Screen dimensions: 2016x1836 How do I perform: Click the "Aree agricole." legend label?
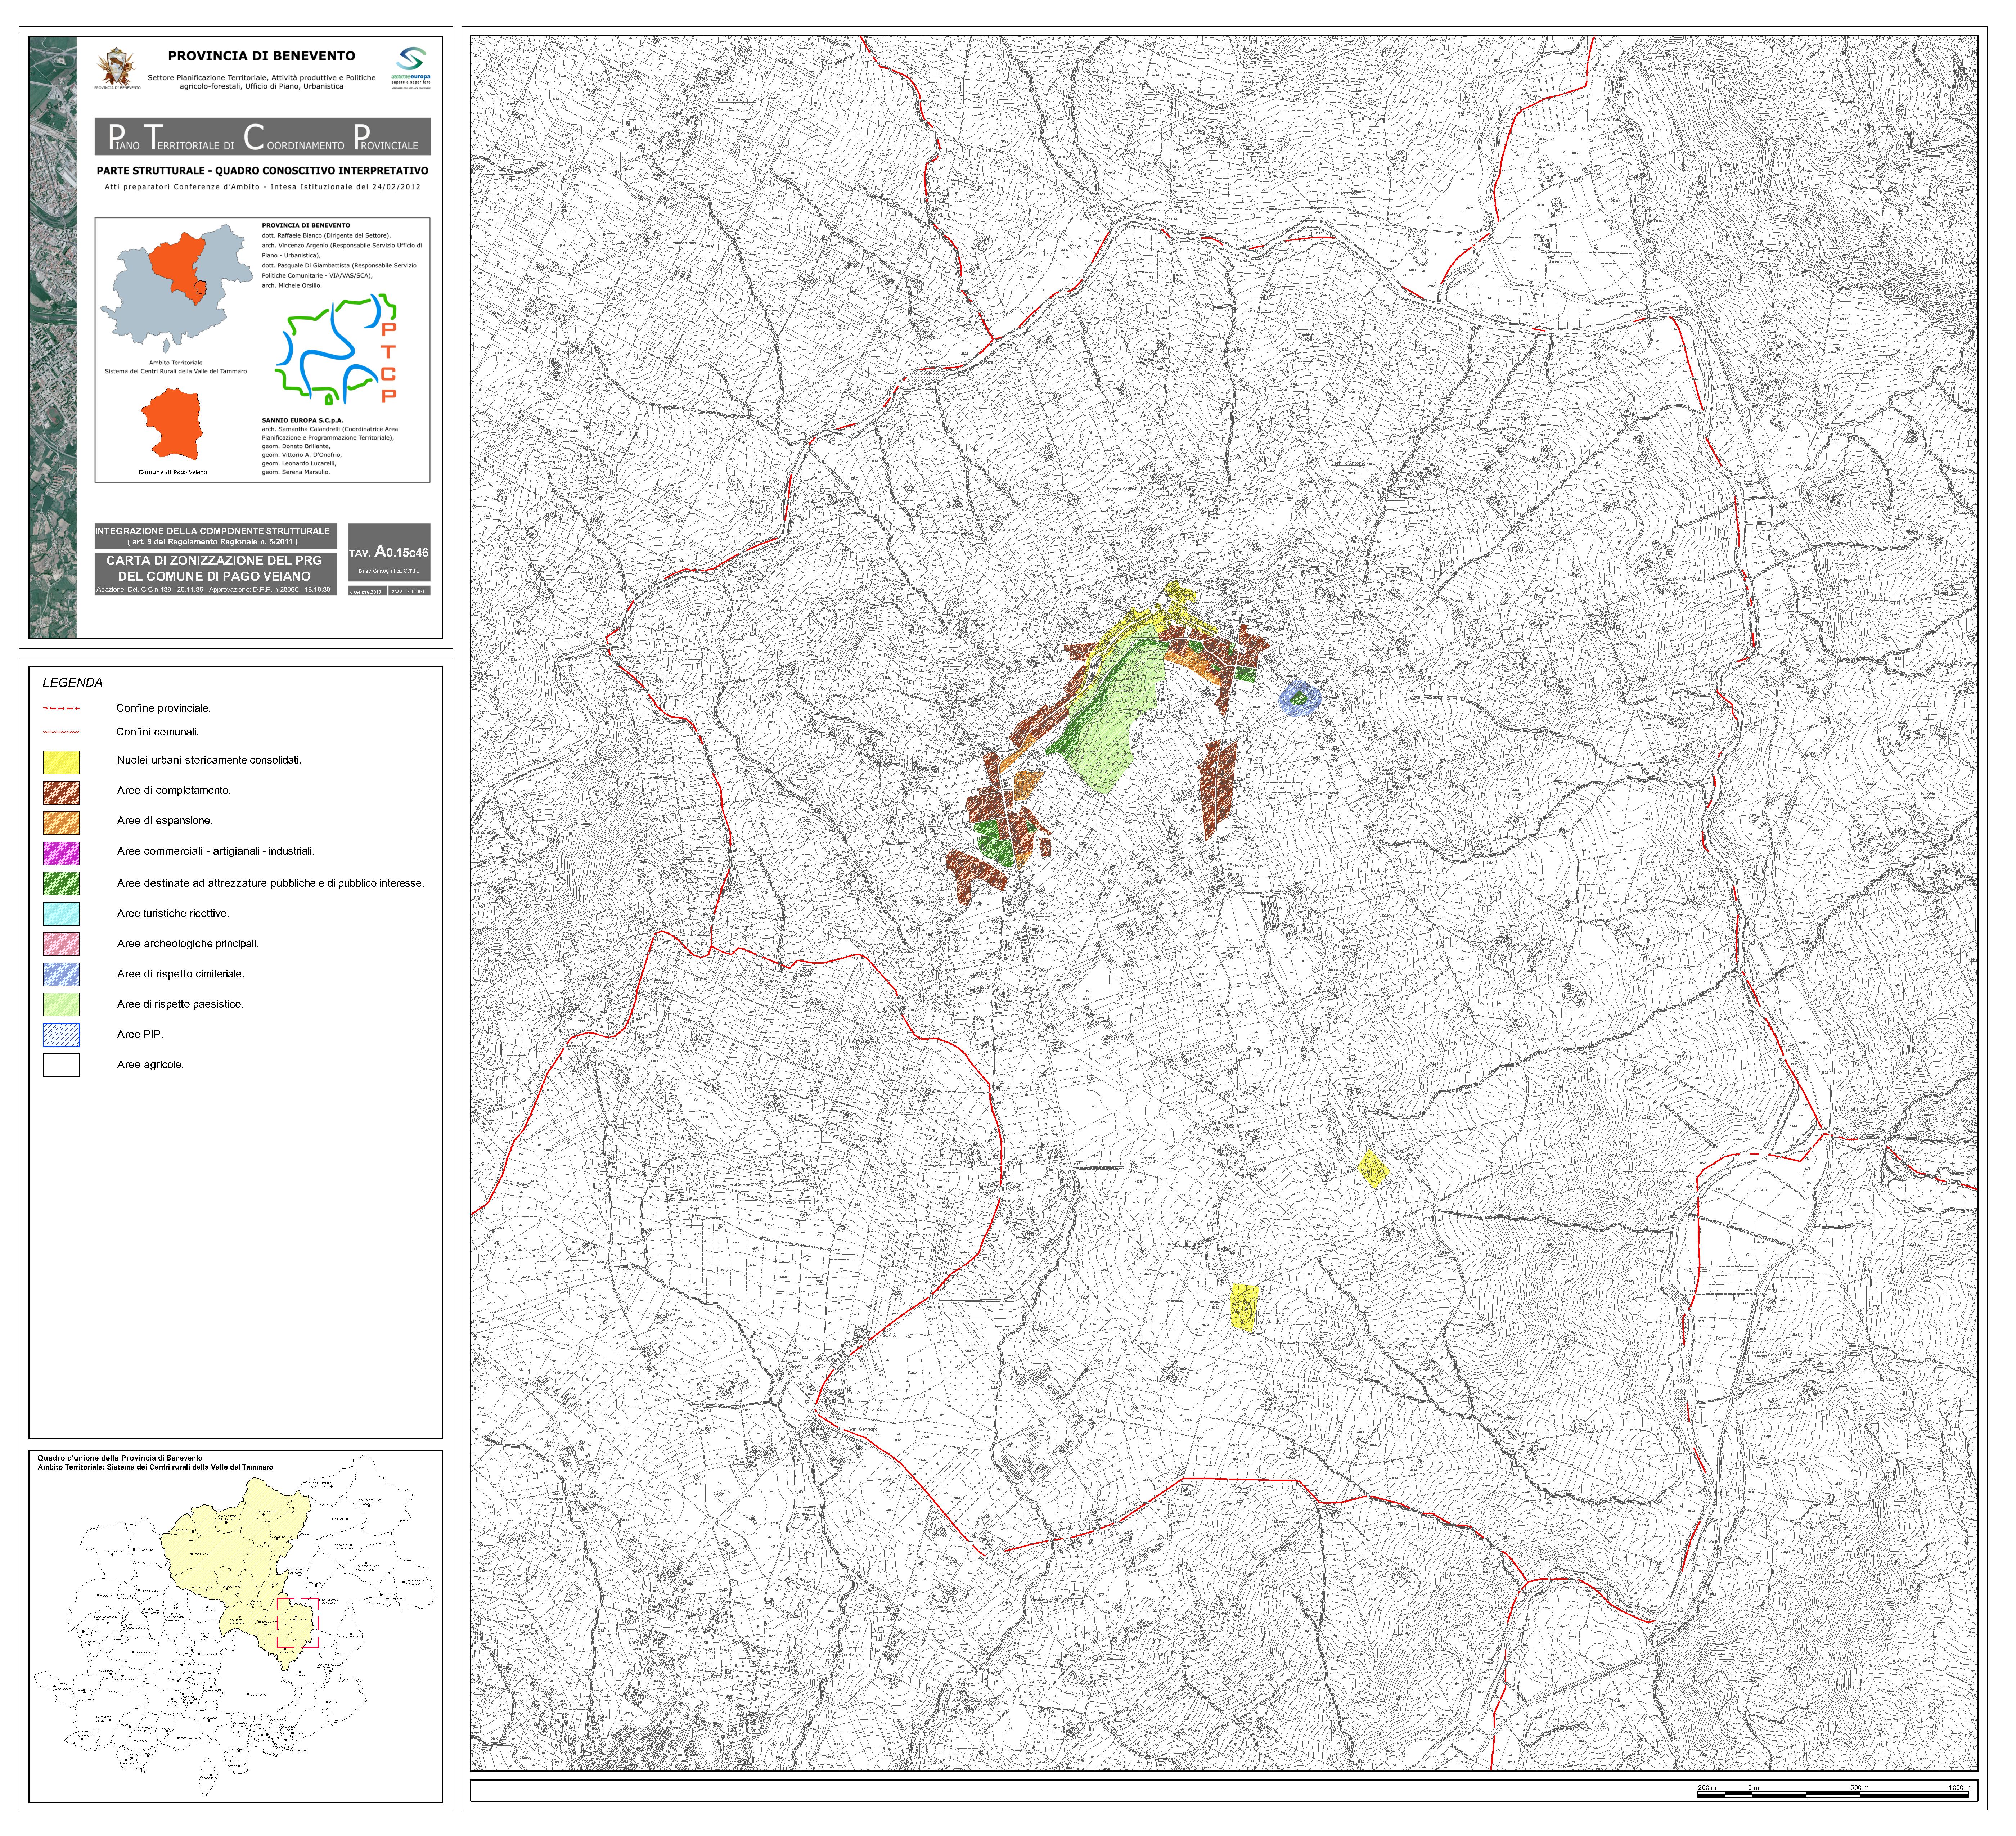click(x=150, y=1065)
